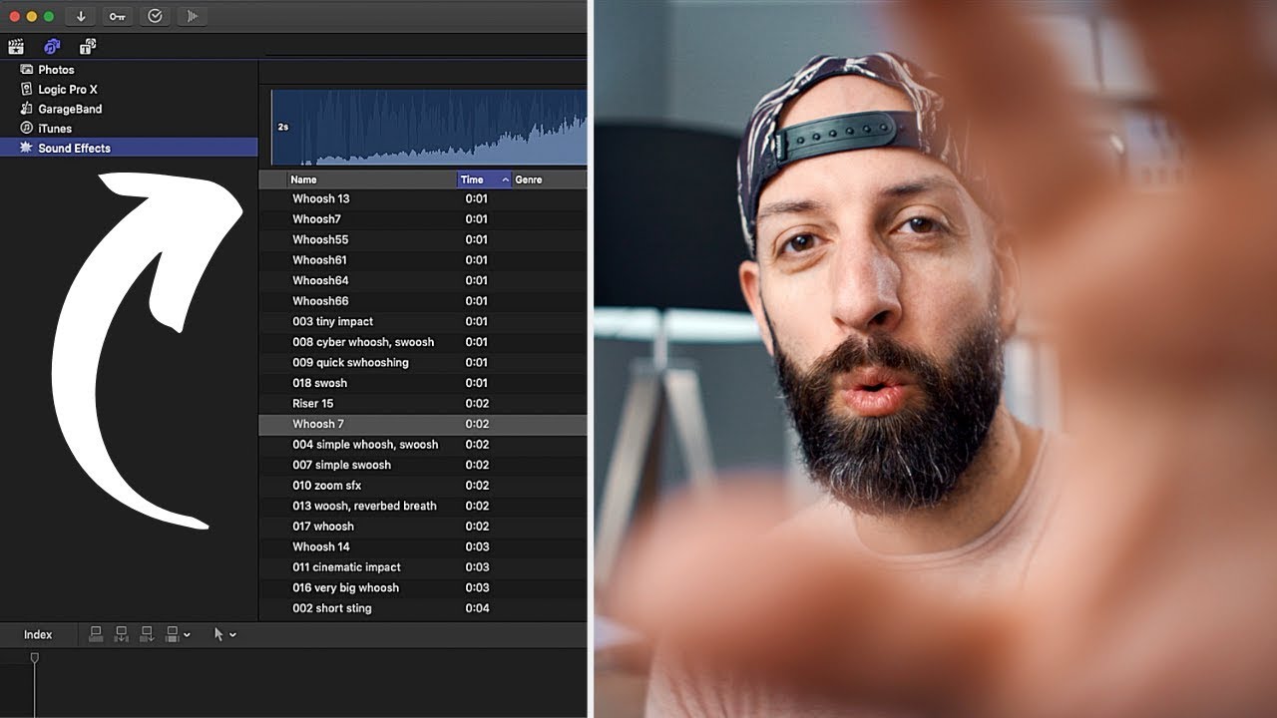Select the Whoosh 13 sound effect

point(423,198)
